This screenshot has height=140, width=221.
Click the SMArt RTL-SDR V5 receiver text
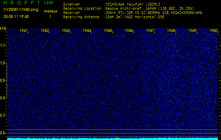[154, 13]
